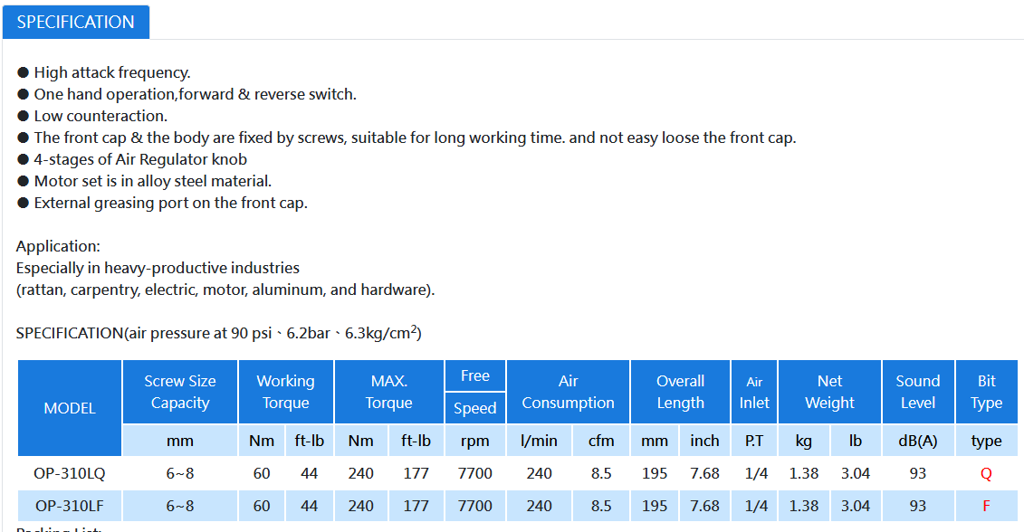Click the Working Torque header cell
The width and height of the screenshot is (1024, 532).
click(286, 392)
